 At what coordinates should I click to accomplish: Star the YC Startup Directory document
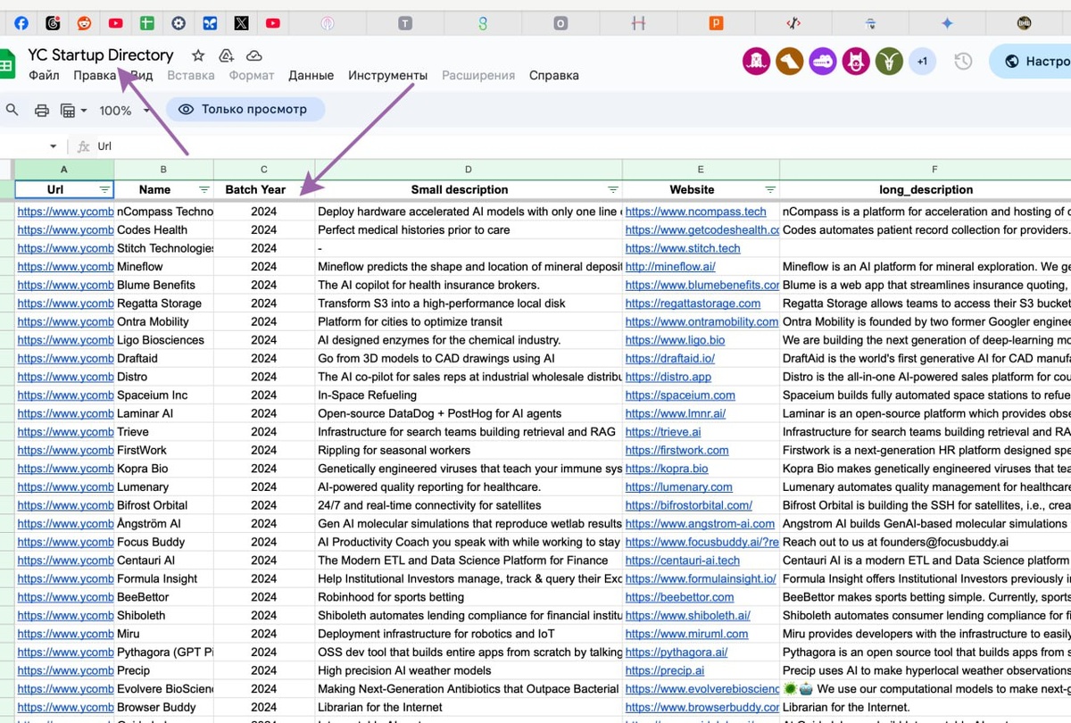coord(198,55)
